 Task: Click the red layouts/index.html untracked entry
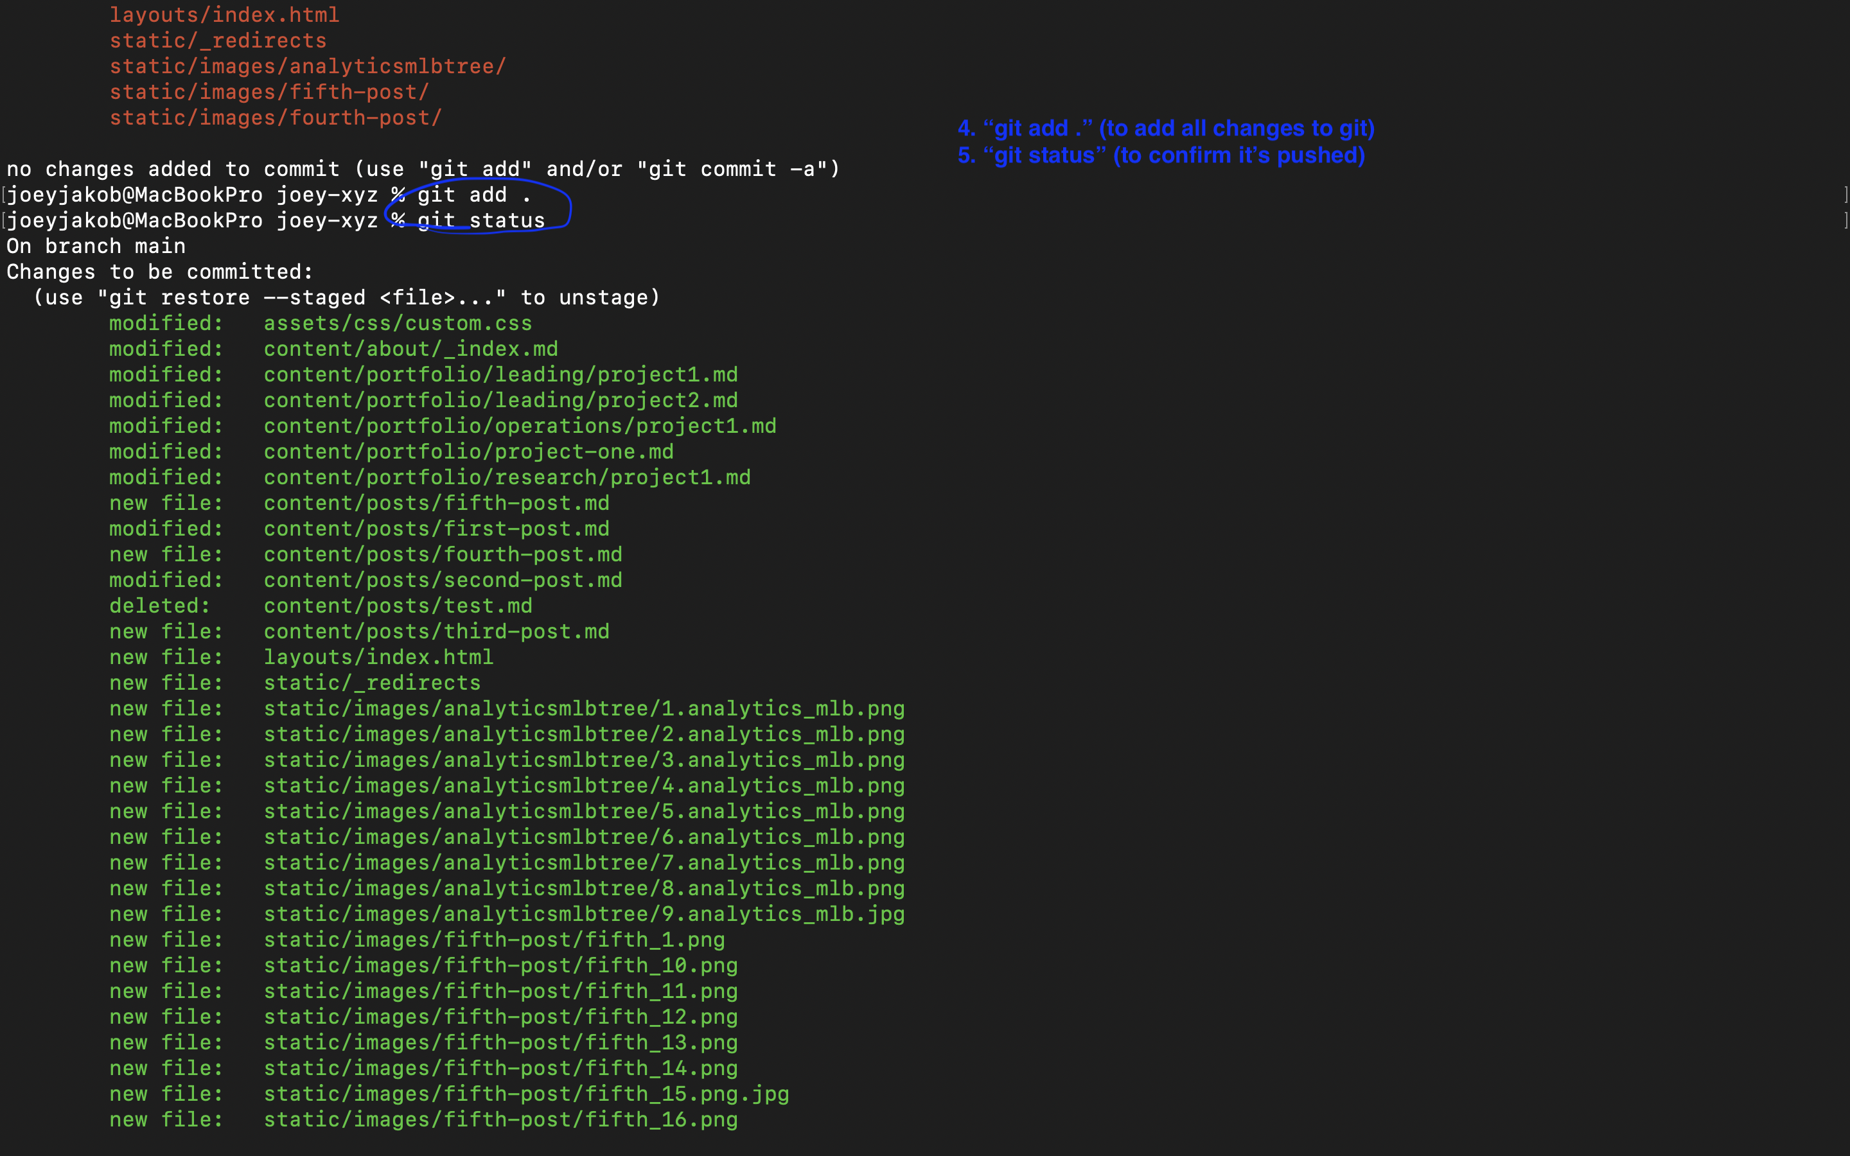(x=224, y=15)
